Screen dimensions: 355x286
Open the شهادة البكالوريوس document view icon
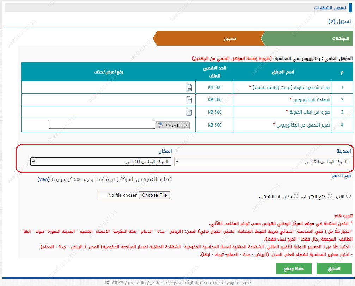[x=189, y=99]
